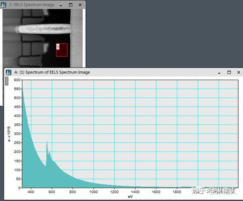Screen dimensions: 243x201
Task: Close the Spectrum of EELS Spectrum Image window
Action: point(239,72)
